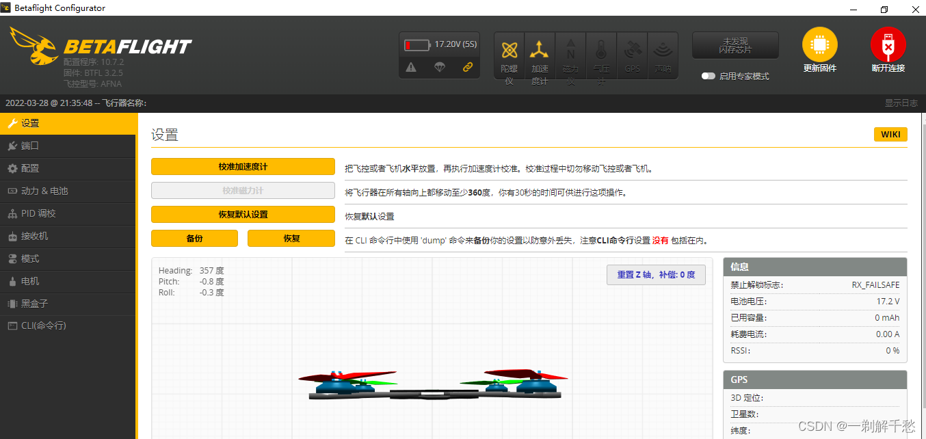Image resolution: width=926 pixels, height=439 pixels.
Task: Click the magnetometer sensor icon
Action: tap(570, 50)
